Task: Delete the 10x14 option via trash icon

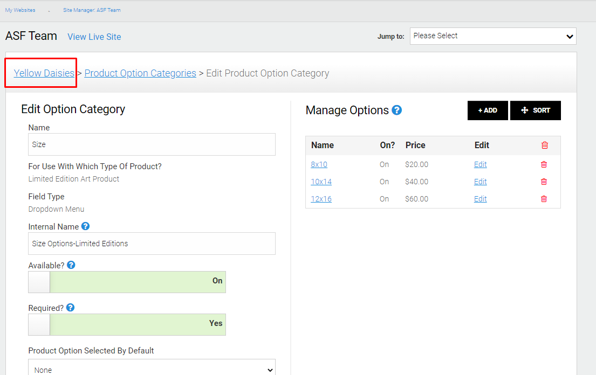Action: 544,182
